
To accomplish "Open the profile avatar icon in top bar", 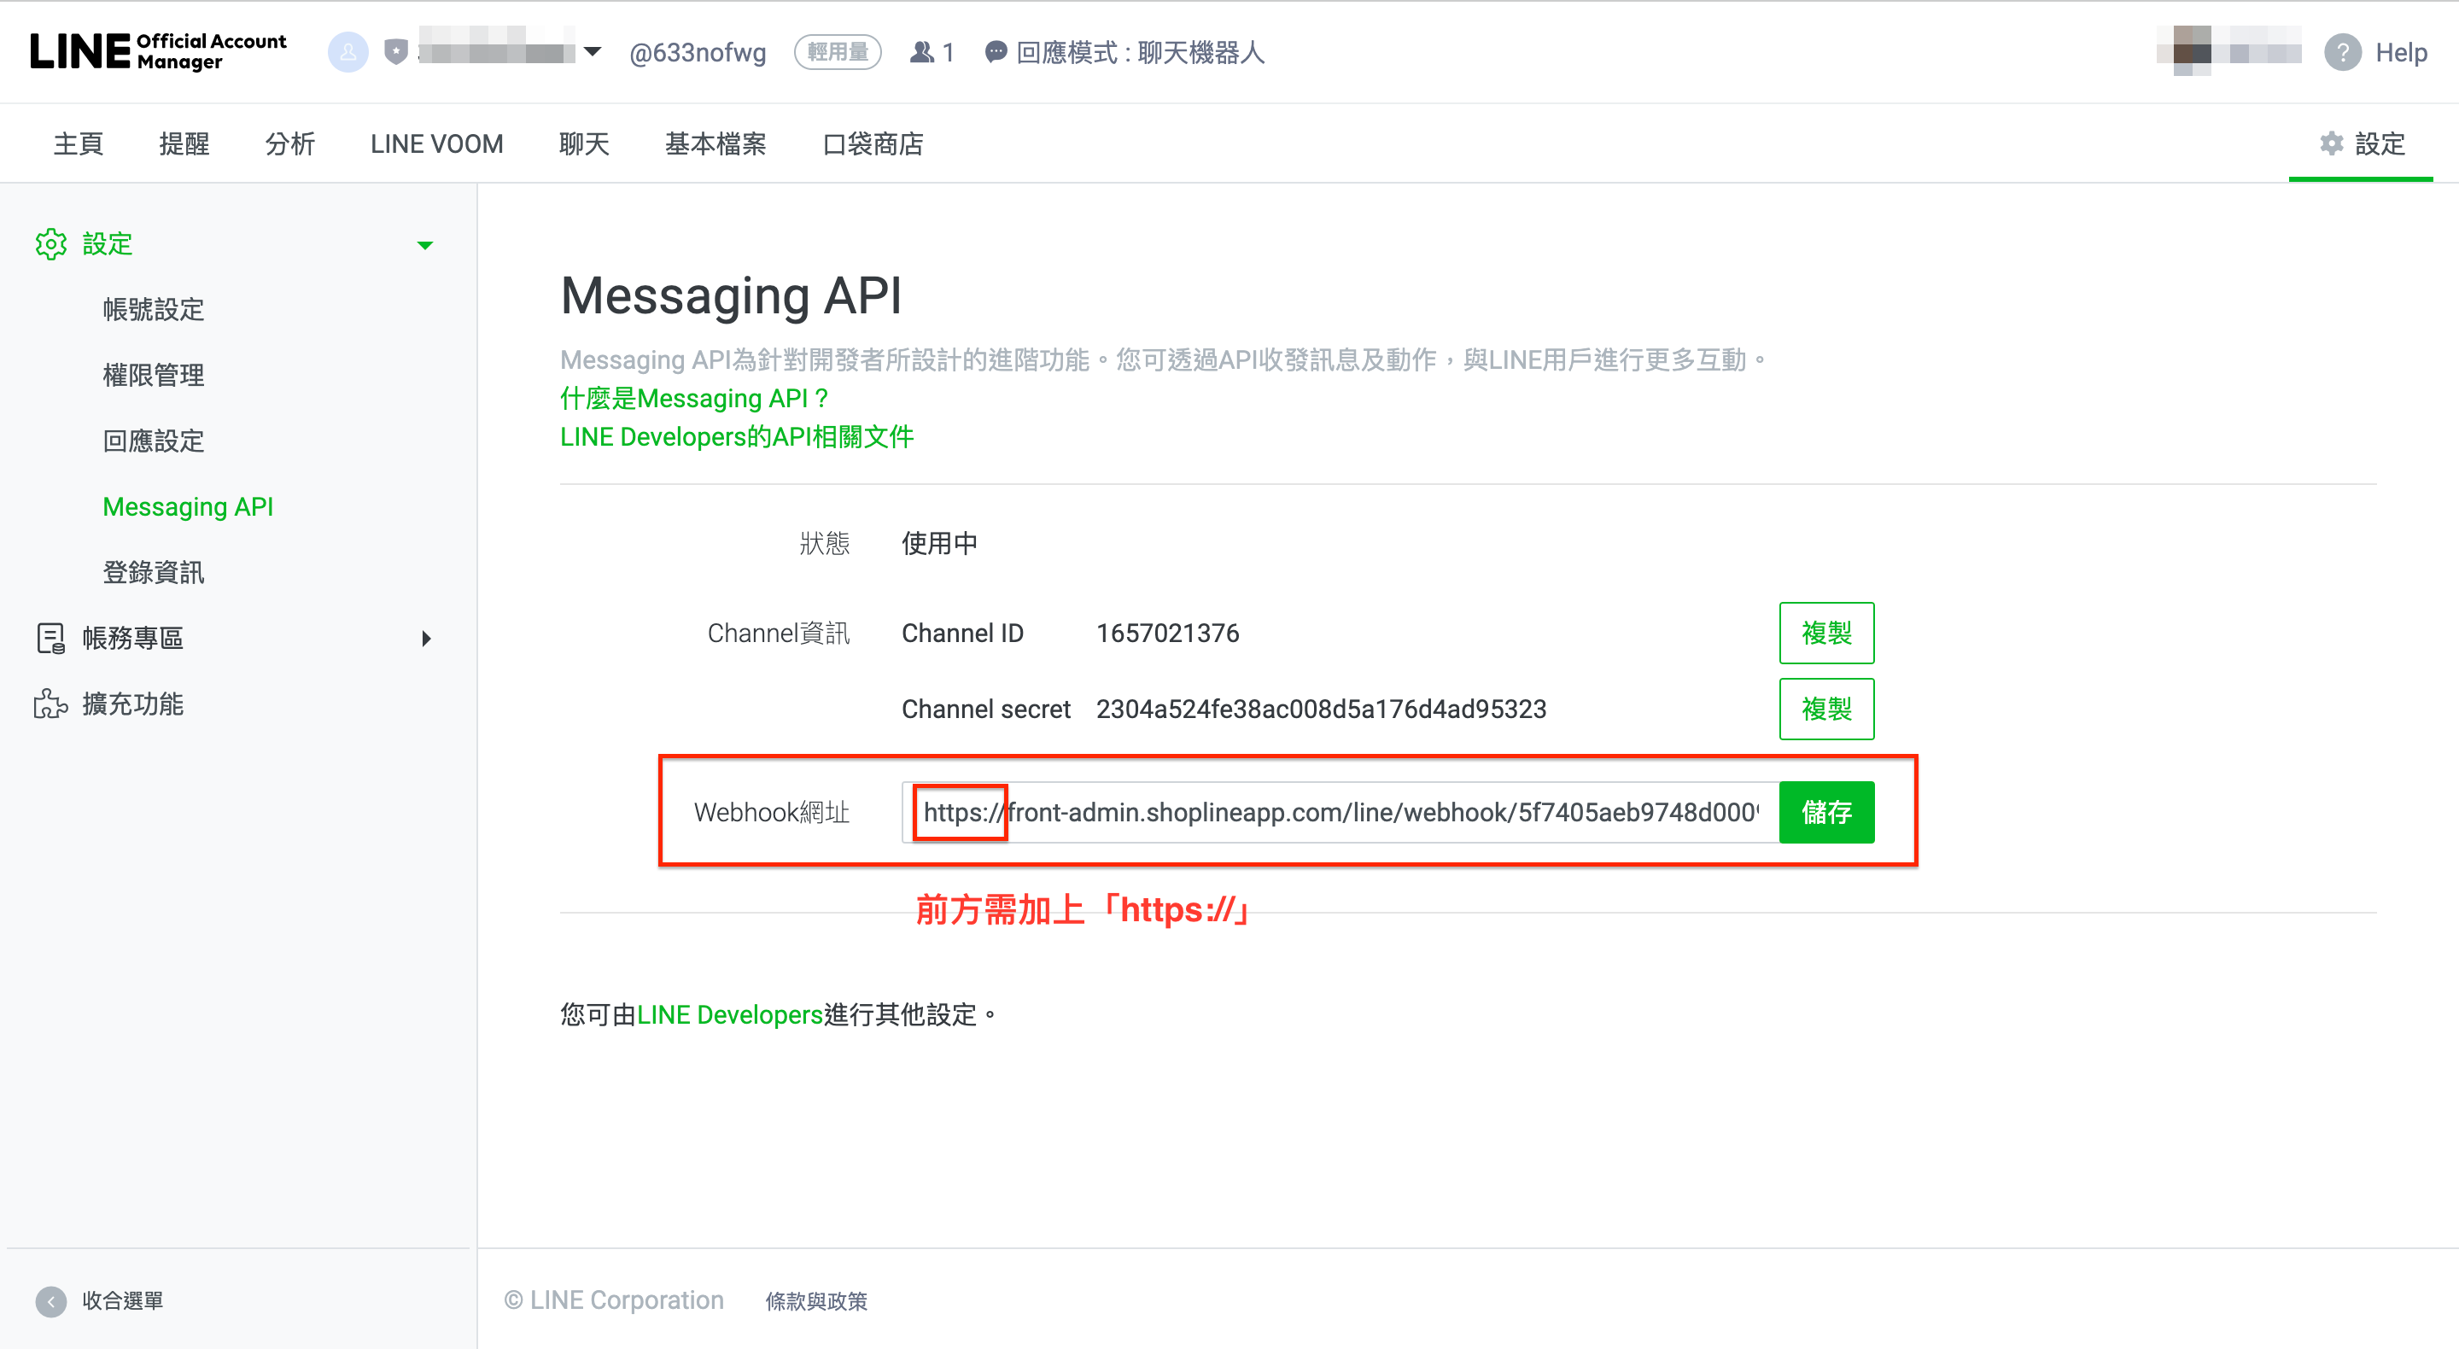I will click(348, 53).
